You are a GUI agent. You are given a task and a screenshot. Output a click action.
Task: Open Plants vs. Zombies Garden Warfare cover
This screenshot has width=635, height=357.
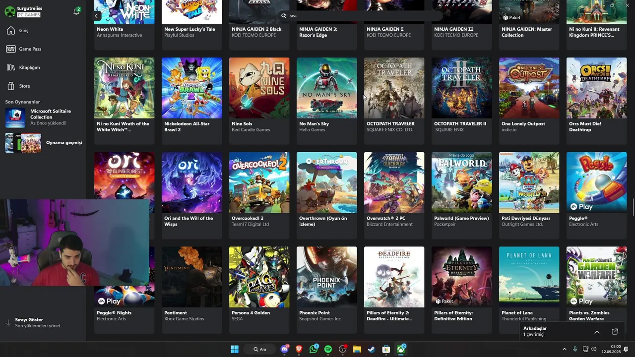(x=596, y=277)
